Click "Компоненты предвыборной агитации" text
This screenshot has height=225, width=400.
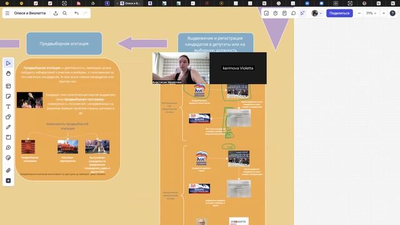[x=67, y=126]
